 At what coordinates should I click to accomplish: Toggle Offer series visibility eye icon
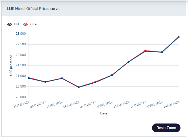tap(25, 24)
